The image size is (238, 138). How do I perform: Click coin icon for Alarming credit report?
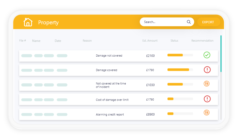[206, 113]
